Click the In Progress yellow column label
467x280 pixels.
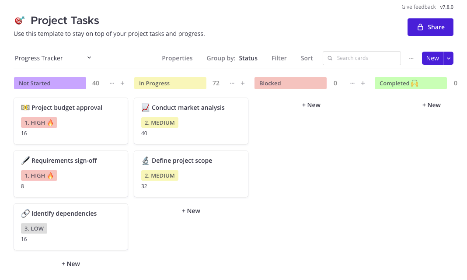[x=170, y=83]
